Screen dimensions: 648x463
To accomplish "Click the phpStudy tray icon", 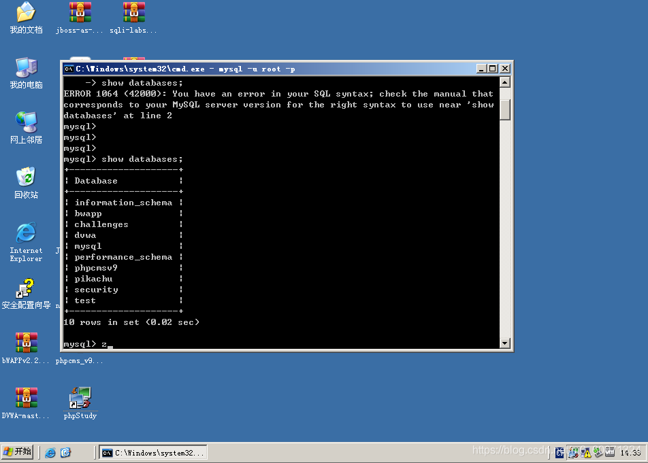I will [573, 453].
